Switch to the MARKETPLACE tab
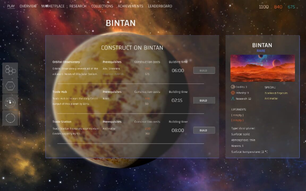 [x=53, y=6]
